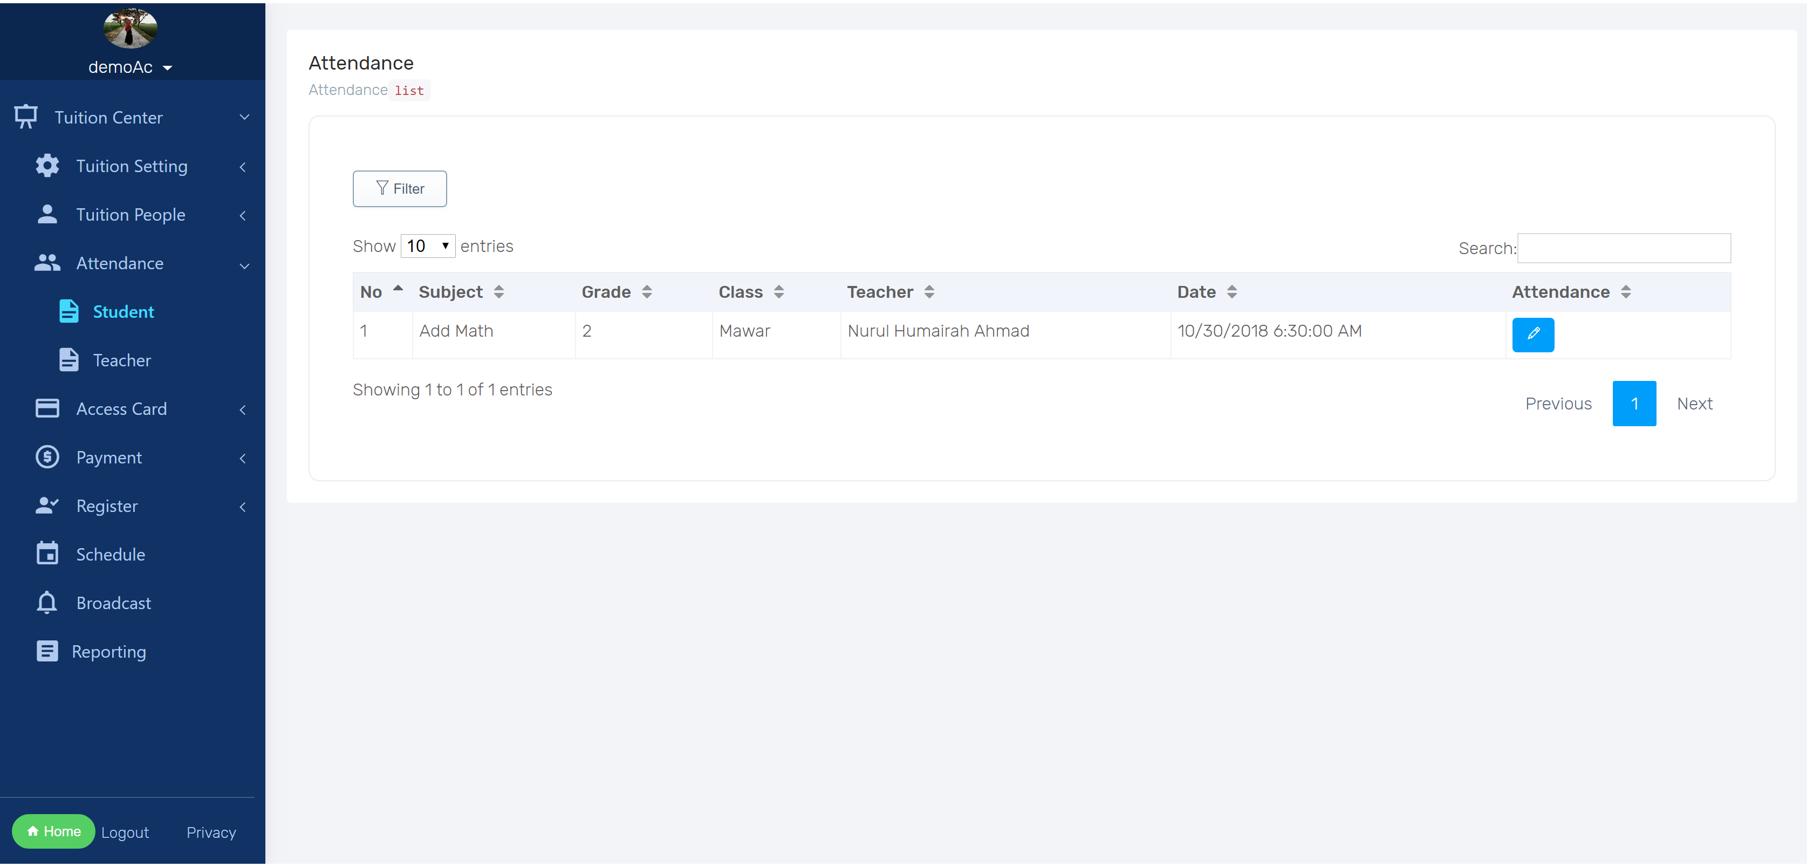Screen dimensions: 1807x867
Task: Go to Next page
Action: (1694, 404)
